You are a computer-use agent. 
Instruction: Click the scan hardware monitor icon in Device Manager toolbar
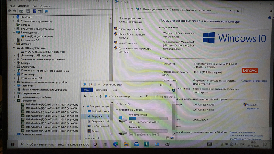click(46, 11)
